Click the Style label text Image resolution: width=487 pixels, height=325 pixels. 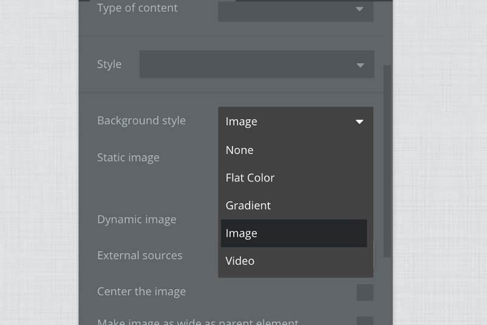pyautogui.click(x=109, y=65)
